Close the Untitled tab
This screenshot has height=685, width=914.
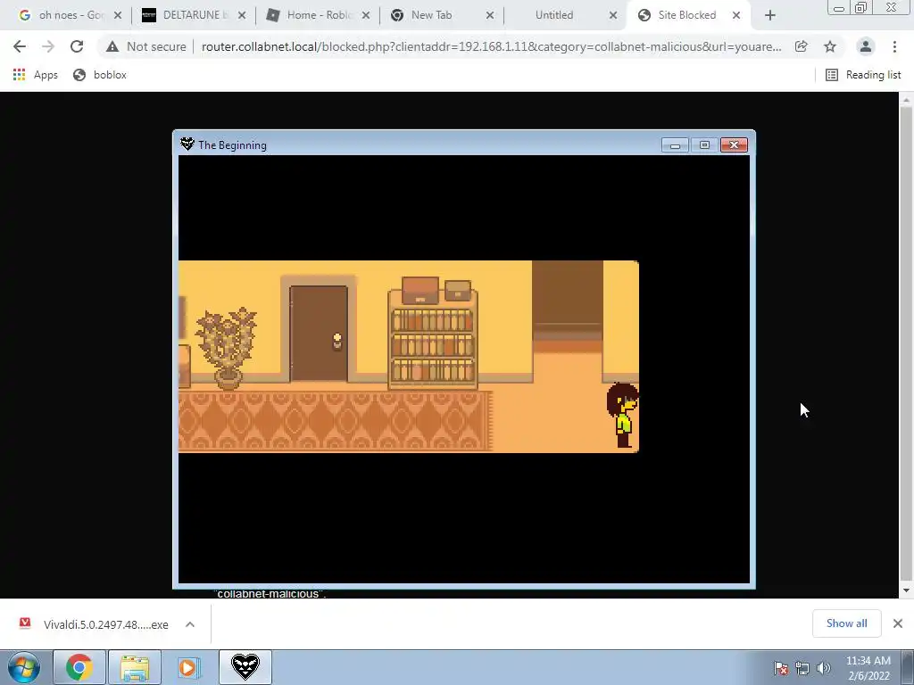tap(613, 15)
